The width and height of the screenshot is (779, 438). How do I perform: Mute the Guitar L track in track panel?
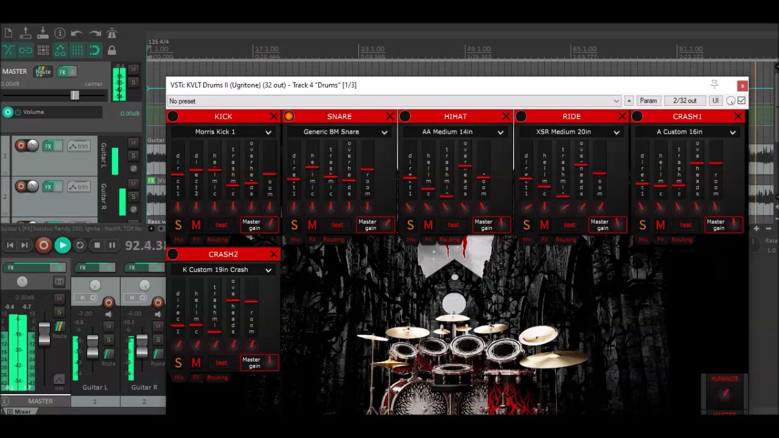click(x=133, y=143)
